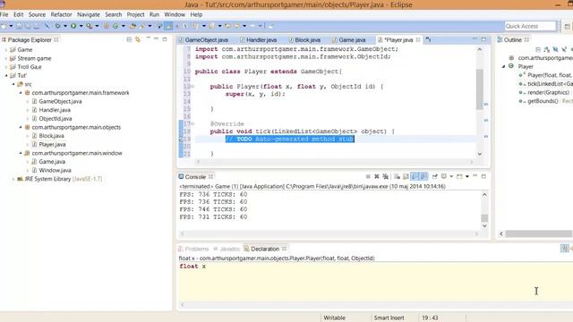Click the green Run button in toolbar
This screenshot has height=322, width=573.
(x=73, y=26)
